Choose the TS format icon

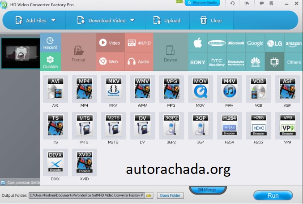55,126
